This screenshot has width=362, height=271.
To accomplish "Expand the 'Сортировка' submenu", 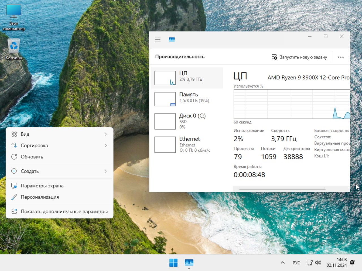I will point(59,145).
